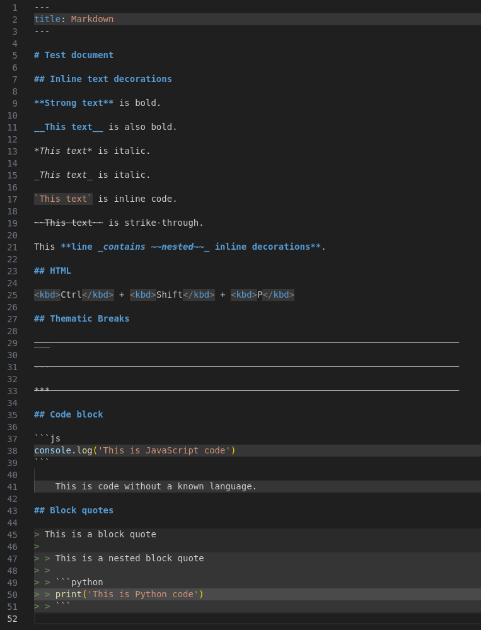Click the "```js" code fence opener

[47, 438]
